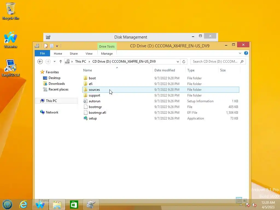280x210 pixels.
Task: Open the Explorer Help question mark icon
Action: (x=246, y=53)
